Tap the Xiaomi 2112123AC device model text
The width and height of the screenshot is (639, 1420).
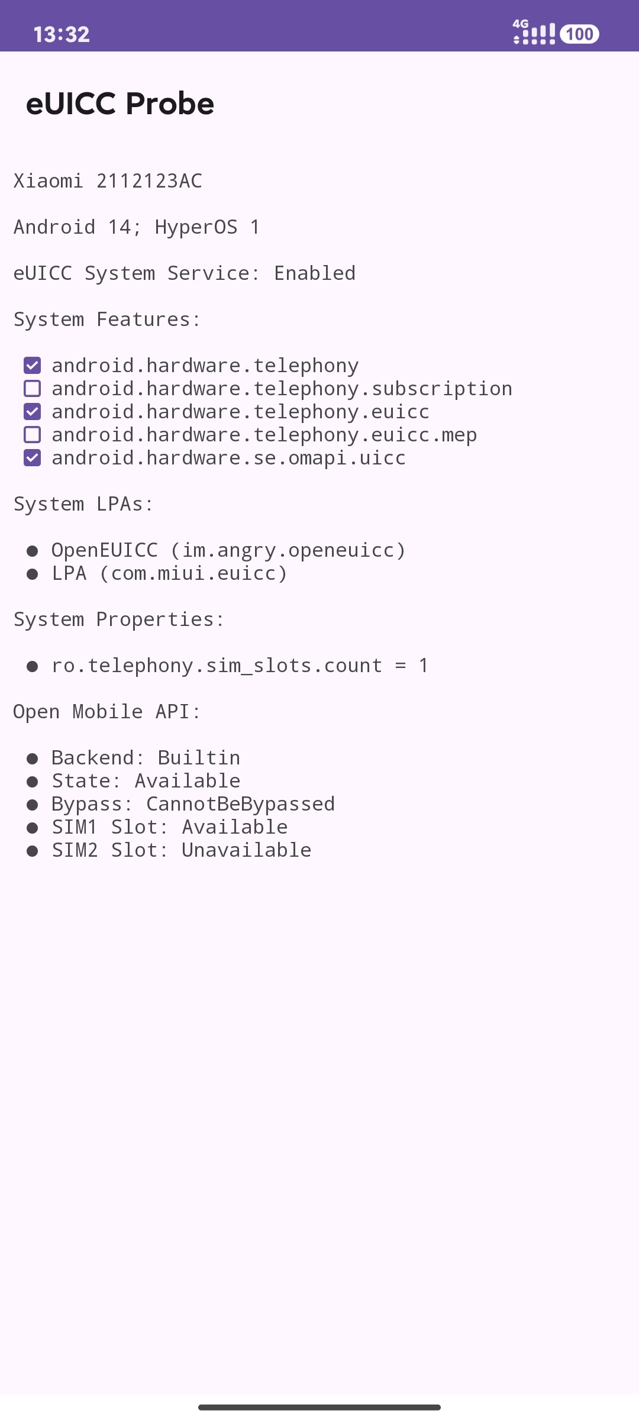(108, 181)
